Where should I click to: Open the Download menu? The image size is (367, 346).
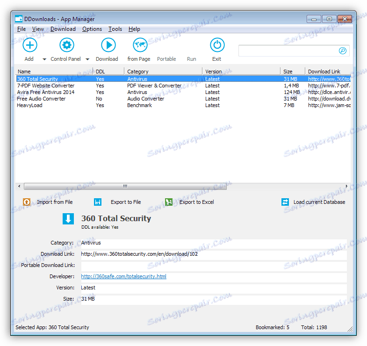coord(63,29)
